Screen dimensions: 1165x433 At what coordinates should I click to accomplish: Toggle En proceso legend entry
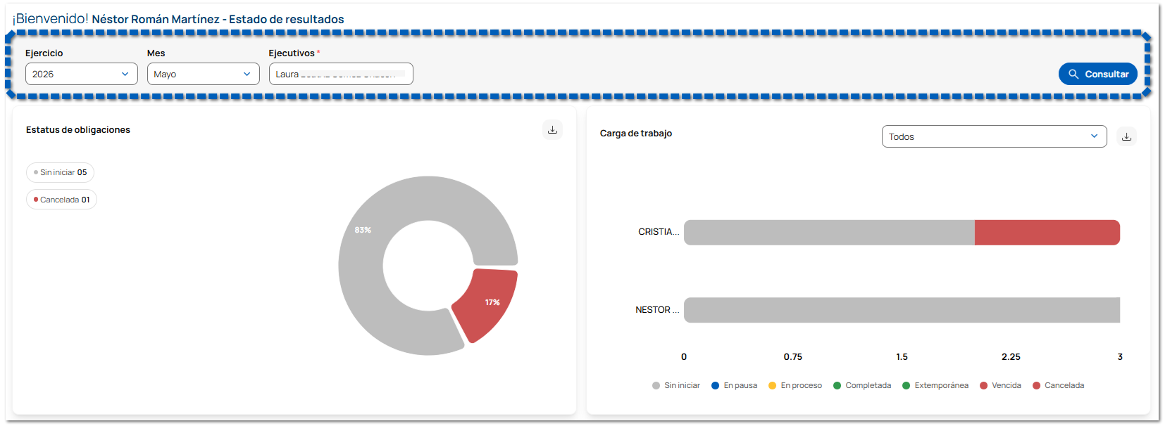pyautogui.click(x=795, y=385)
